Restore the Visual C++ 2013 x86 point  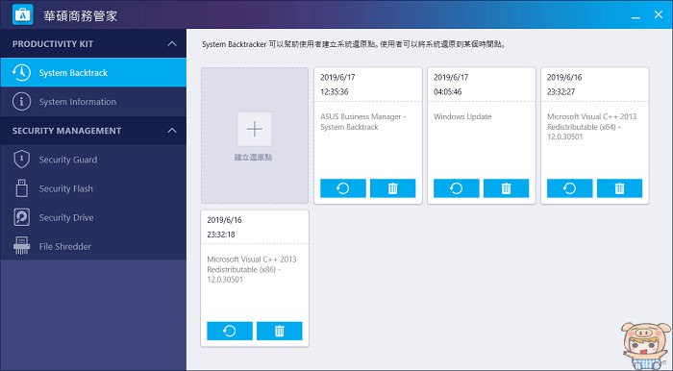[230, 331]
